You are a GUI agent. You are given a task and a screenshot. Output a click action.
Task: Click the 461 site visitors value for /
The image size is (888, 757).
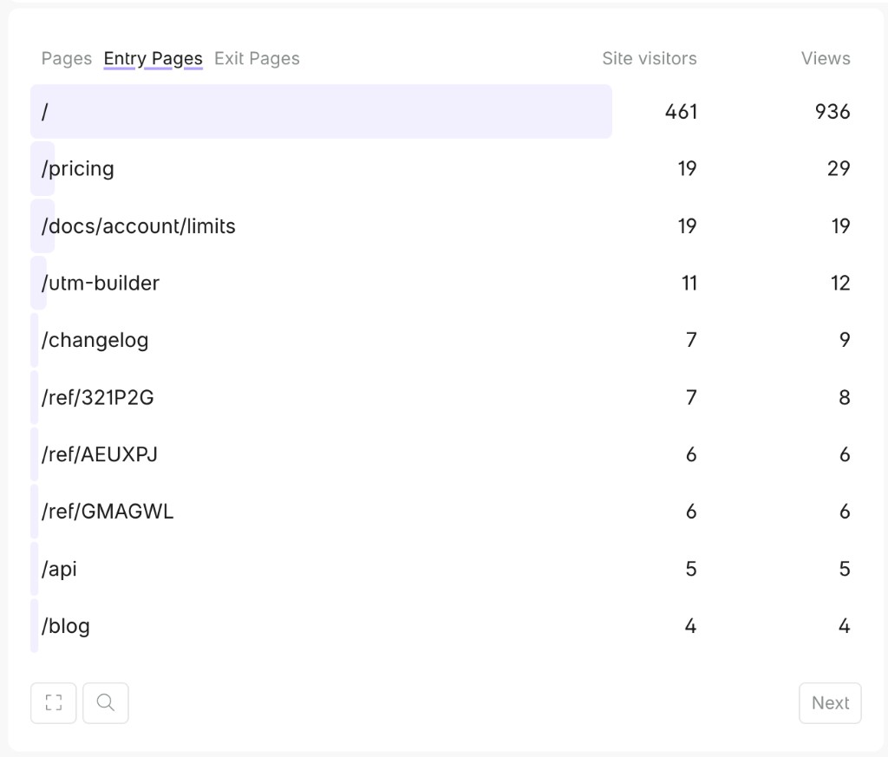[x=679, y=111]
